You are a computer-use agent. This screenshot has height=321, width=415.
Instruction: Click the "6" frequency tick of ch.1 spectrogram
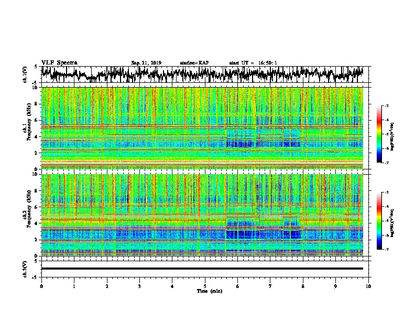(37, 120)
